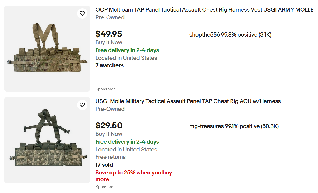Click "Free delivery in 2-4 days" on the Multicam listing
The width and height of the screenshot is (318, 193).
click(127, 50)
